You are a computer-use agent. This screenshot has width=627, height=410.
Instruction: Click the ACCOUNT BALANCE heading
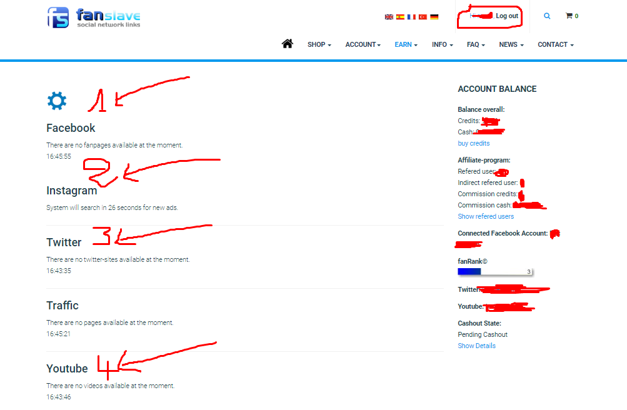497,89
